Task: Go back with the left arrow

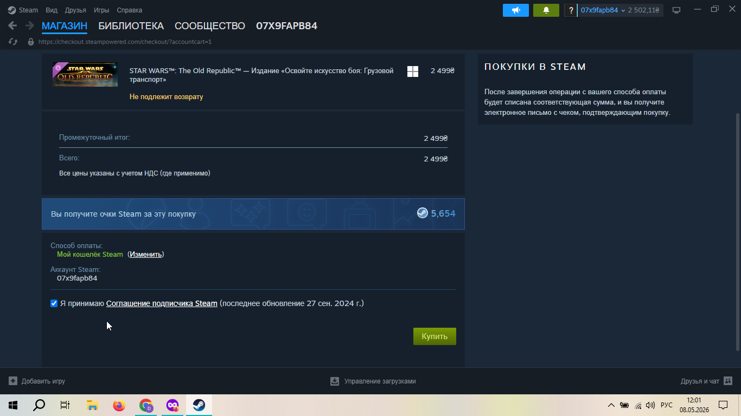Action: click(12, 26)
